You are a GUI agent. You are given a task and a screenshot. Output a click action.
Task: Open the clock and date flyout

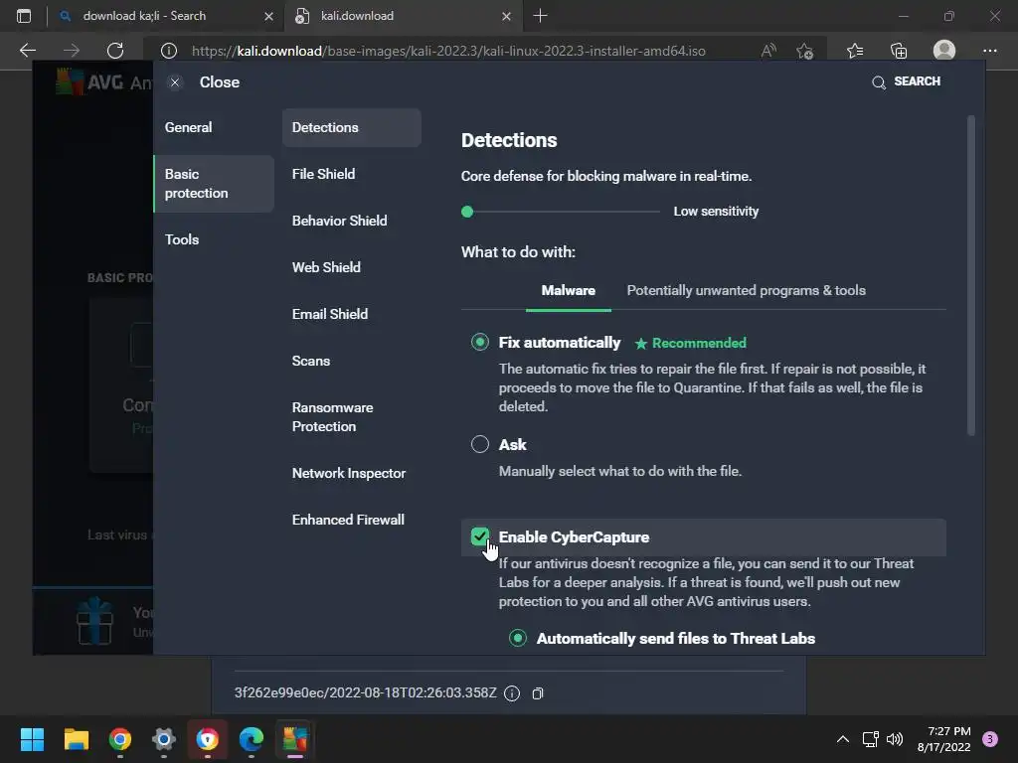point(943,739)
